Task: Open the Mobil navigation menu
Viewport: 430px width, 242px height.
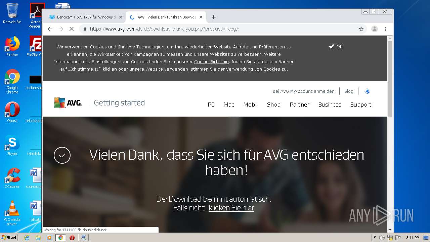Action: (251, 105)
